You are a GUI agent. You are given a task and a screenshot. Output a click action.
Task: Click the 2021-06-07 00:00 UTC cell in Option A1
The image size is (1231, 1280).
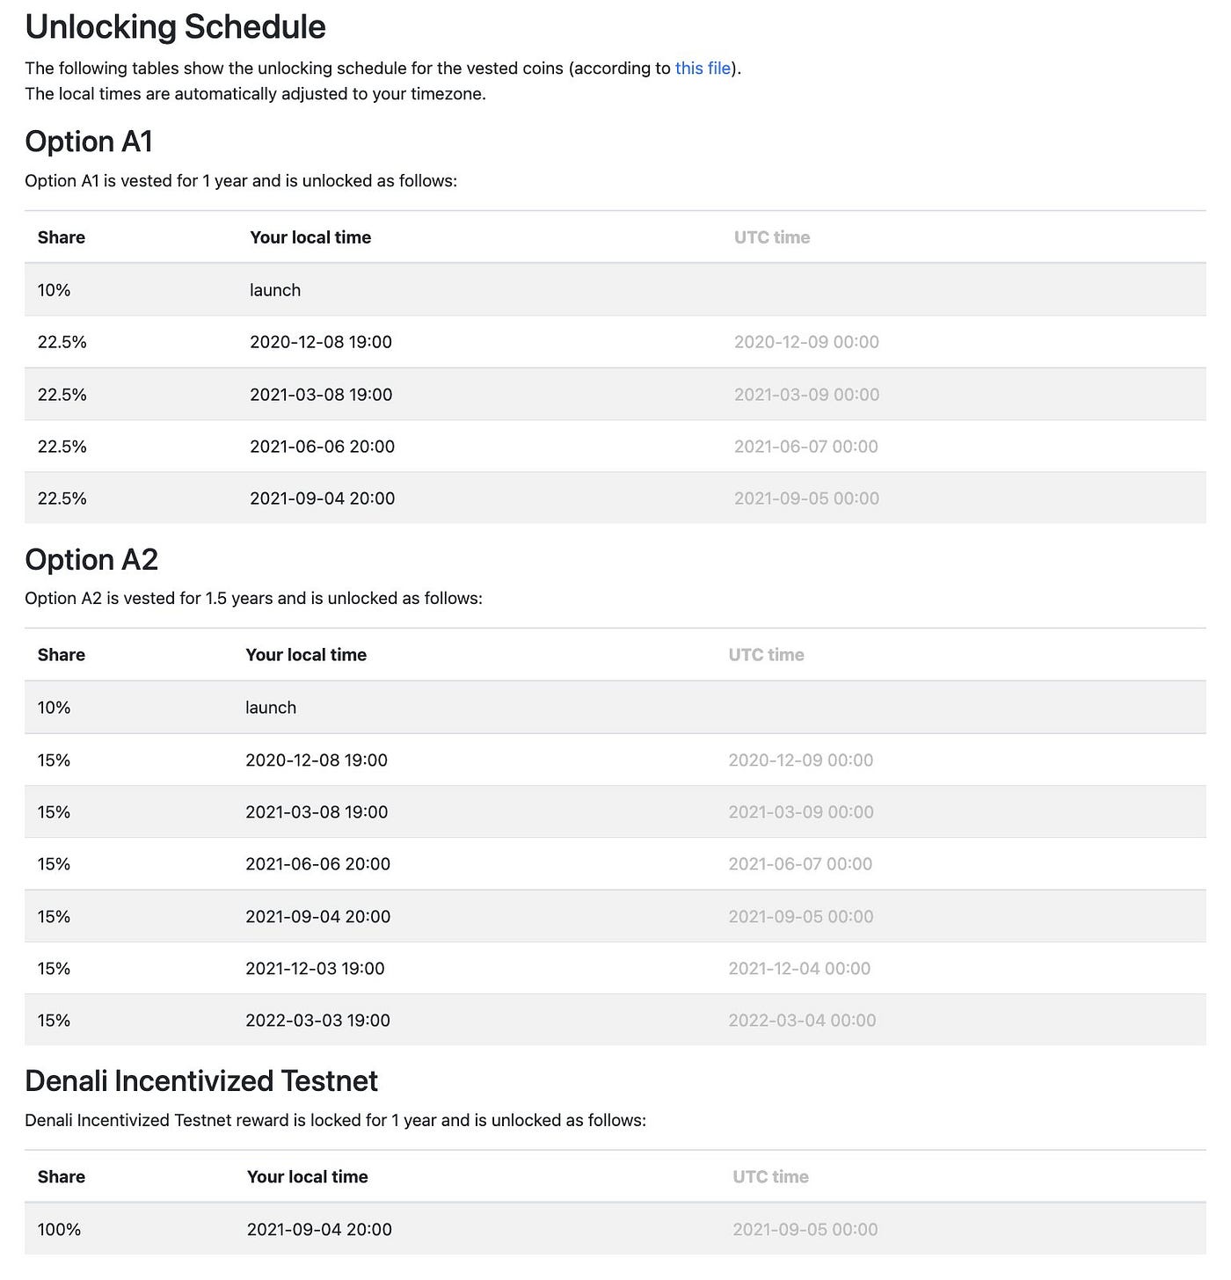[806, 447]
